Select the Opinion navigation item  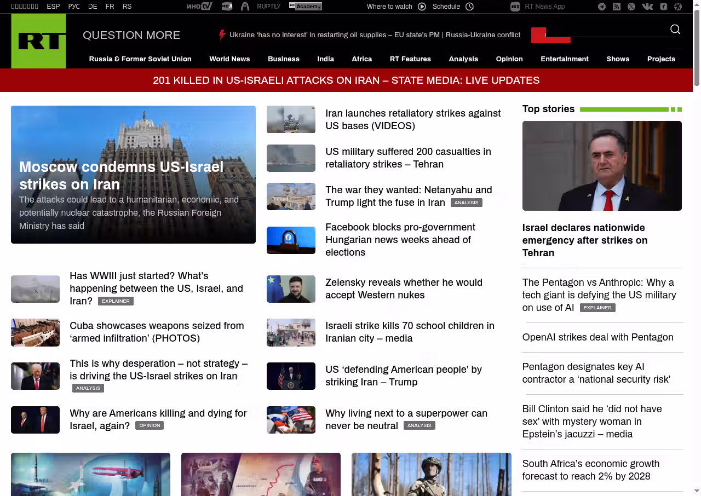click(x=509, y=59)
